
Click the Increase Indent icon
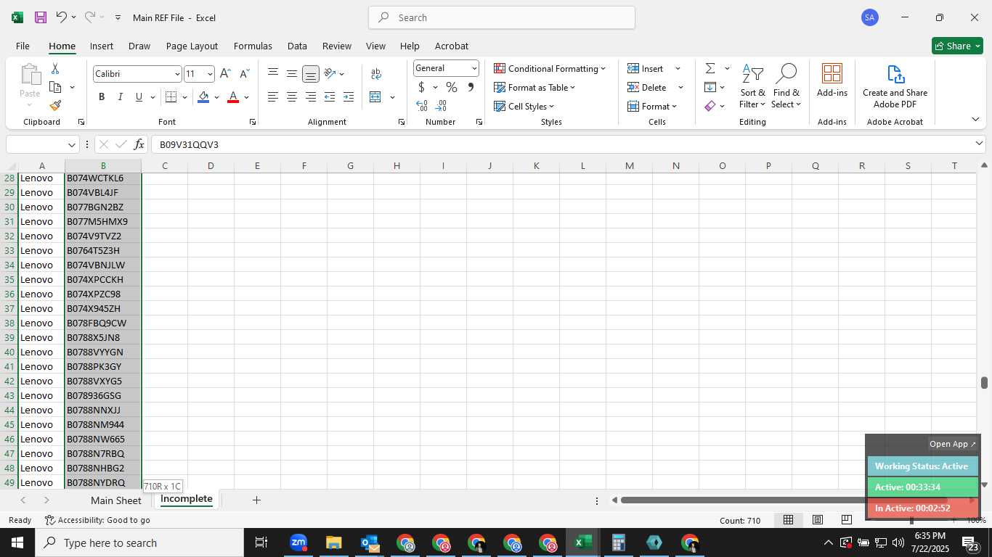click(x=349, y=97)
